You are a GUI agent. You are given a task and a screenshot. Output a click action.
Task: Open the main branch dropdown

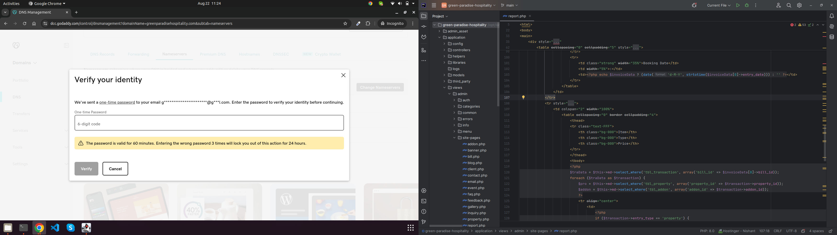(x=510, y=5)
